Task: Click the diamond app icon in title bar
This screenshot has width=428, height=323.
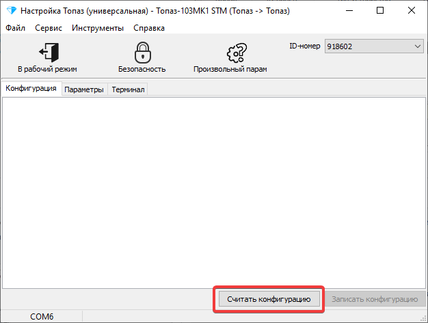Action: [12, 11]
